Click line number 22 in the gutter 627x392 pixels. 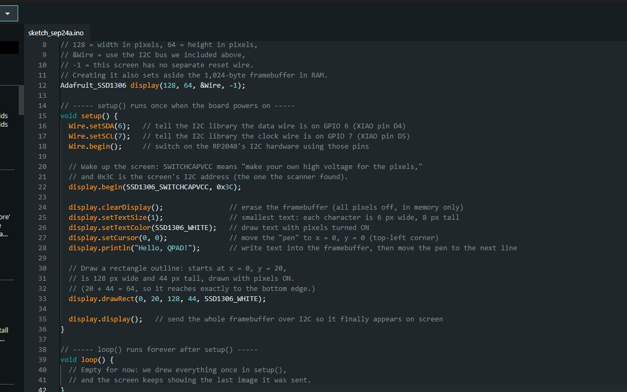pyautogui.click(x=43, y=187)
